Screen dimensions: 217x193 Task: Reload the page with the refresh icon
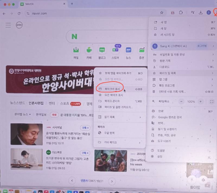(19, 13)
